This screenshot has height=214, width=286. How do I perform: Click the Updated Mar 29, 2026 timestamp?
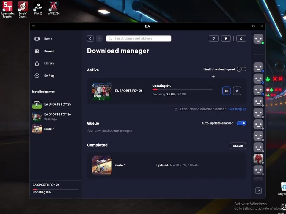coord(177,165)
